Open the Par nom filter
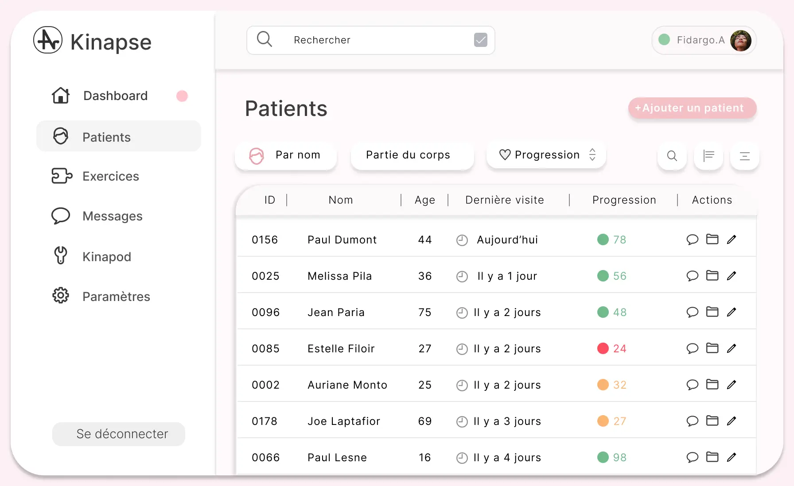Viewport: 794px width, 486px height. click(x=286, y=155)
